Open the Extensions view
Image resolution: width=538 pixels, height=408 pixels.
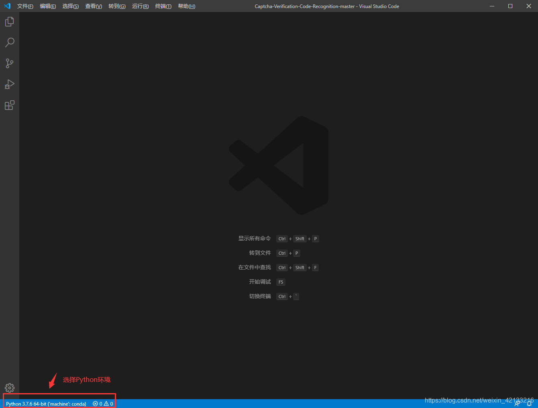tap(10, 105)
